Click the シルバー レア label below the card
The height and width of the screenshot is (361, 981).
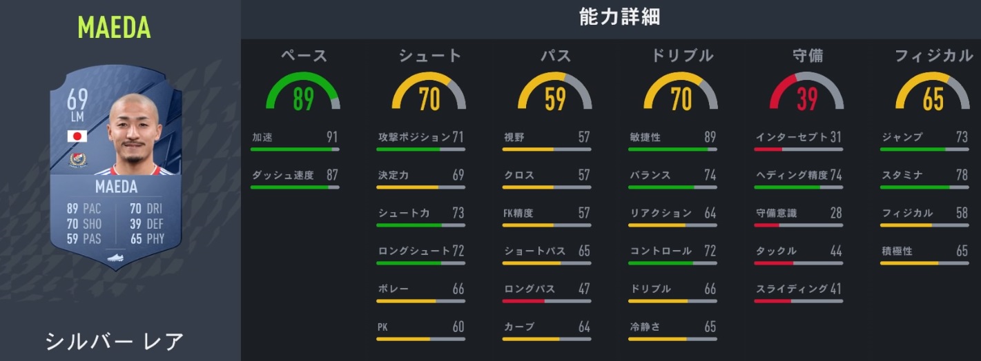(x=115, y=341)
